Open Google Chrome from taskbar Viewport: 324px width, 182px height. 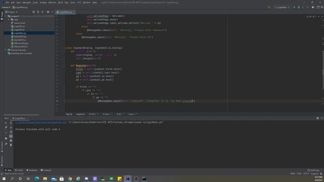click(70, 178)
